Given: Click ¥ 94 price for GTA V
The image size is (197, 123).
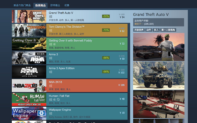Looking at the screenshot, I should tap(122, 17).
